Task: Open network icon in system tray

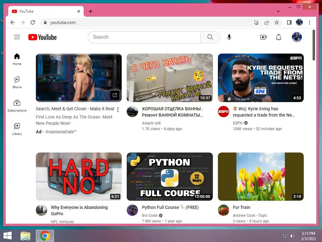Action: [x=285, y=236]
